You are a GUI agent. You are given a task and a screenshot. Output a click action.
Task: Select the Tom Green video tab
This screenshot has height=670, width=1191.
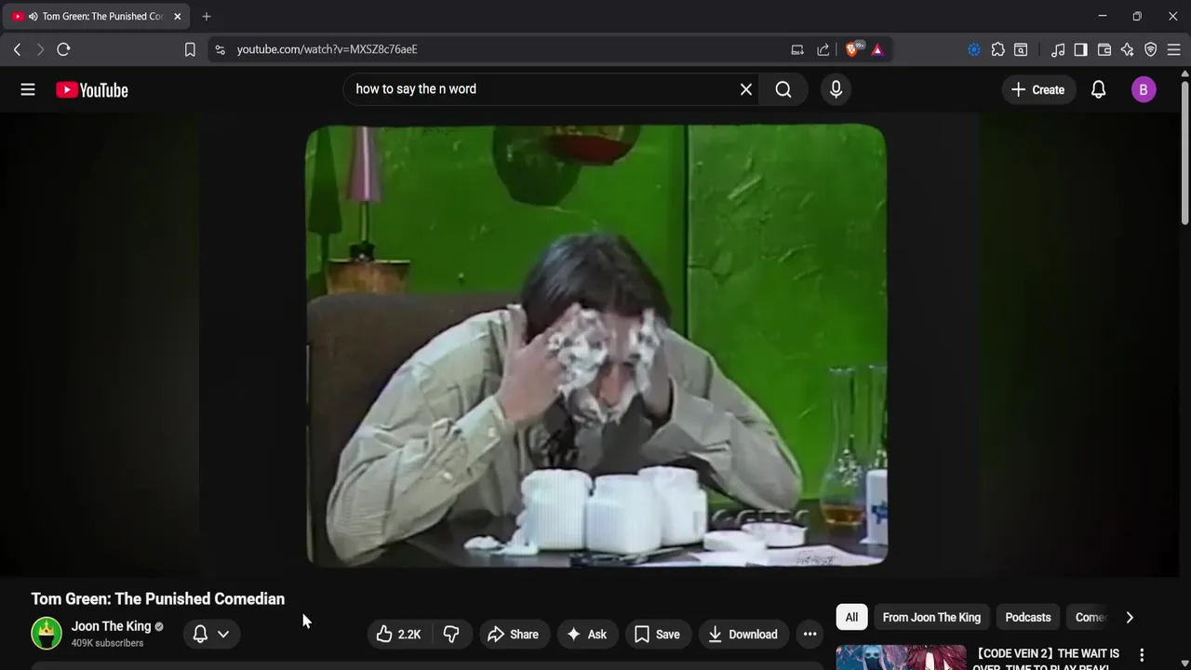pos(97,16)
